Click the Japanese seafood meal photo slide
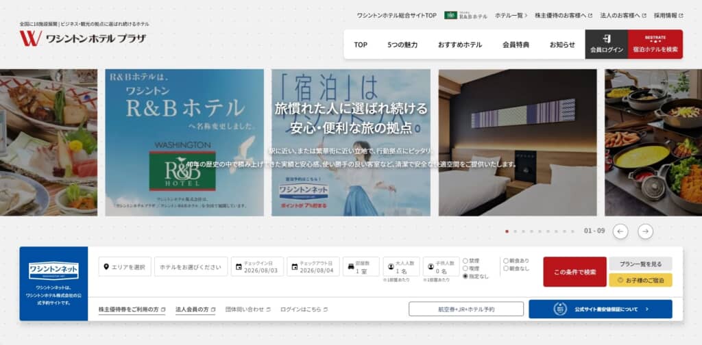 point(49,142)
